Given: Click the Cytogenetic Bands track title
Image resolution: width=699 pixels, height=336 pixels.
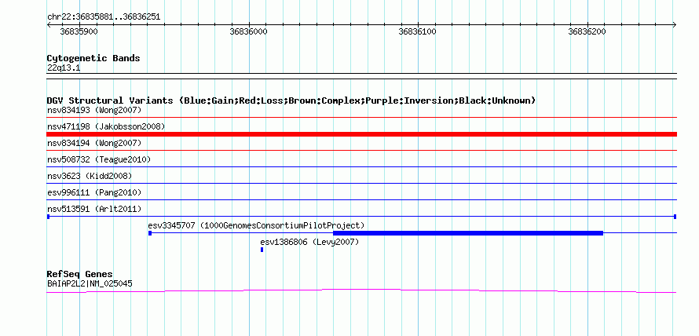Looking at the screenshot, I should pyautogui.click(x=93, y=58).
